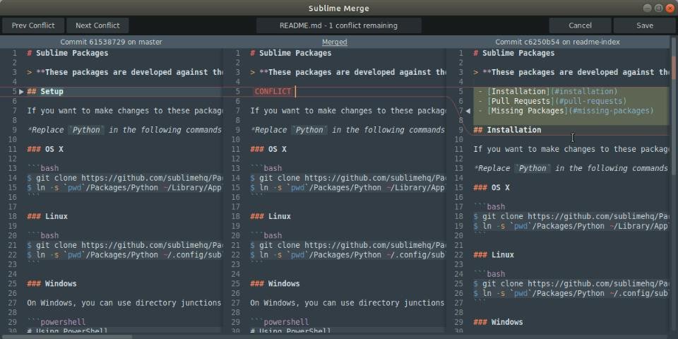Click the '## Installation' heading in the readme-index pane

(507, 130)
